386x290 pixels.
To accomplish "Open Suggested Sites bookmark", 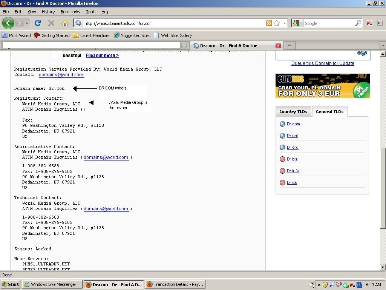I will (x=132, y=35).
